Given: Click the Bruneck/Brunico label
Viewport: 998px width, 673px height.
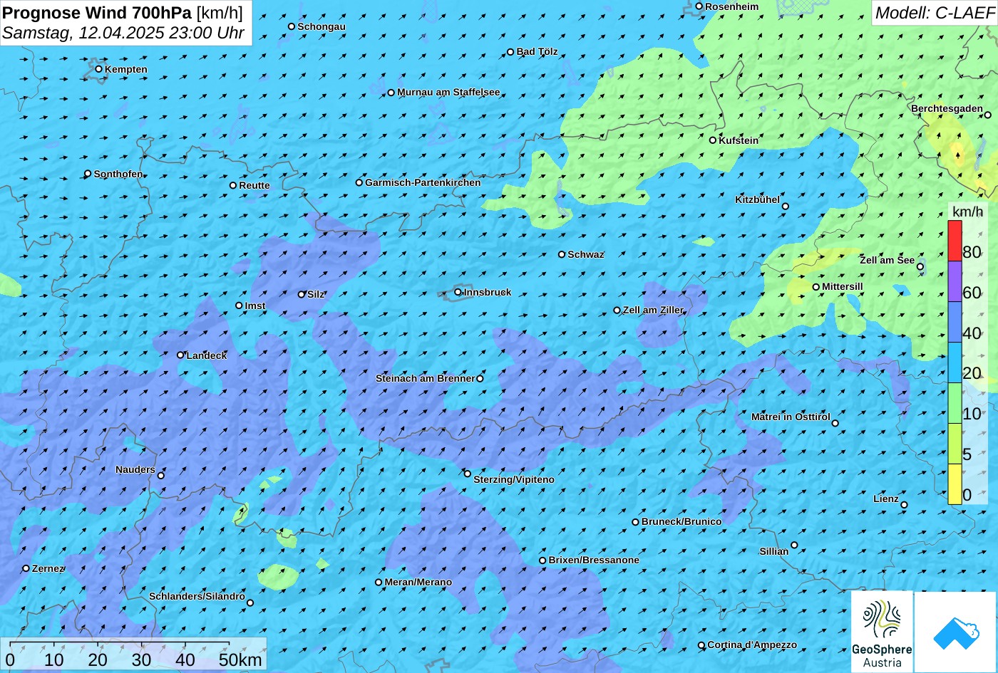Looking at the screenshot, I should (681, 521).
